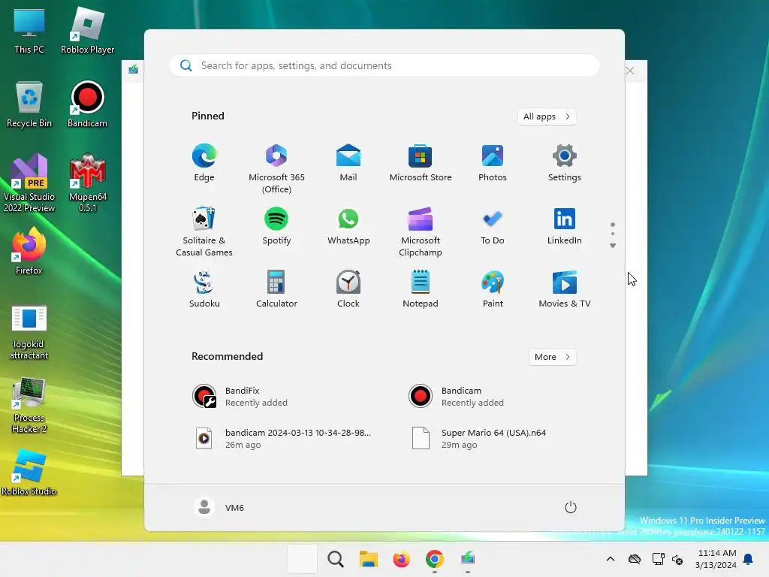Show More recommended items
Screen dimensions: 769x577
click(x=552, y=357)
